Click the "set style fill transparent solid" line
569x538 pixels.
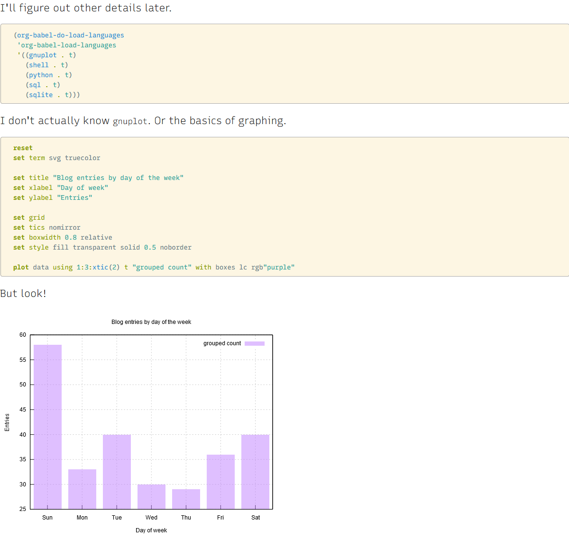click(x=102, y=247)
